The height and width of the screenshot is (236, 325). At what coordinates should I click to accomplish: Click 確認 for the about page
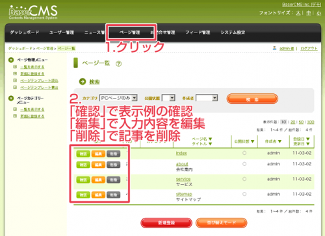click(x=83, y=165)
